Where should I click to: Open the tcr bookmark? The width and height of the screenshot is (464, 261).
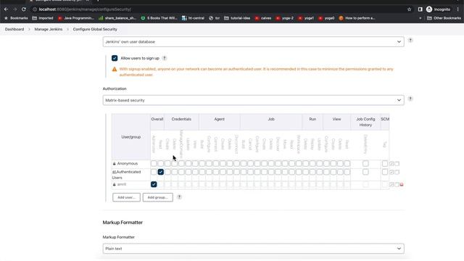click(x=215, y=18)
